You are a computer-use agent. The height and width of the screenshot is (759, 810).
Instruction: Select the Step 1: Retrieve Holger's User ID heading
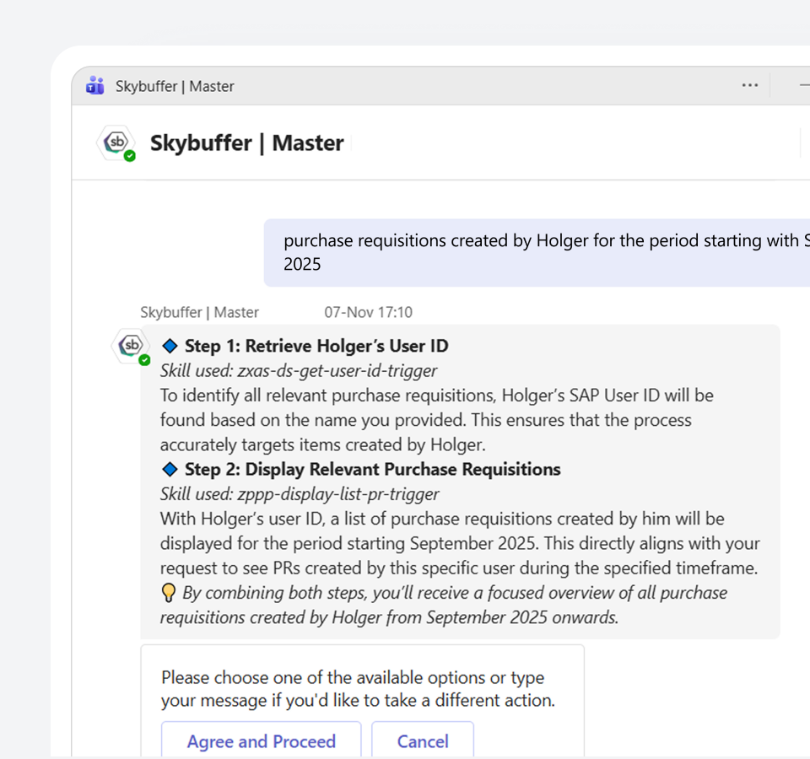[316, 346]
